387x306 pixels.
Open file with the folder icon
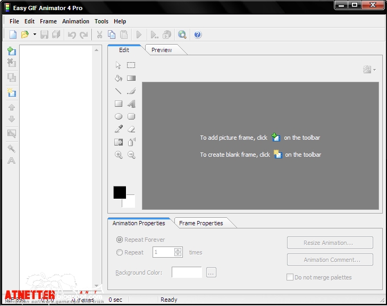tap(25, 35)
